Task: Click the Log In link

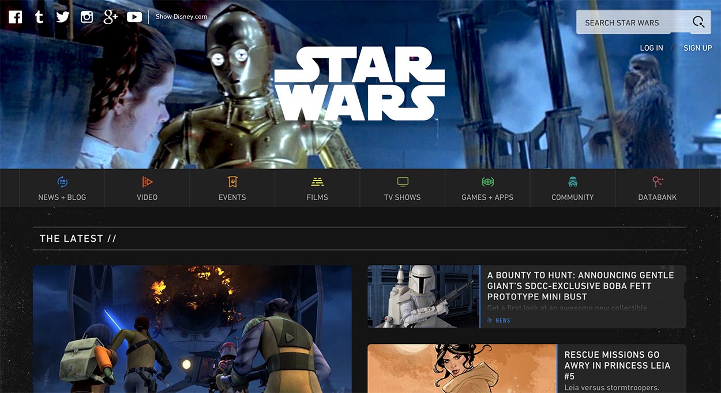Action: 652,48
